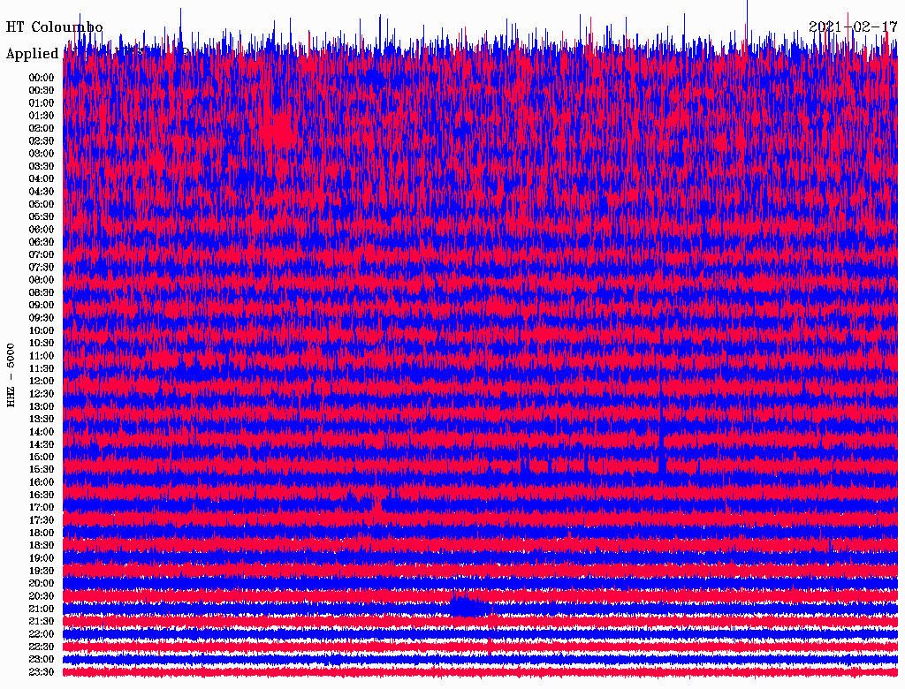The image size is (905, 689).
Task: Select the 13:00 time label
Action: tap(42, 406)
